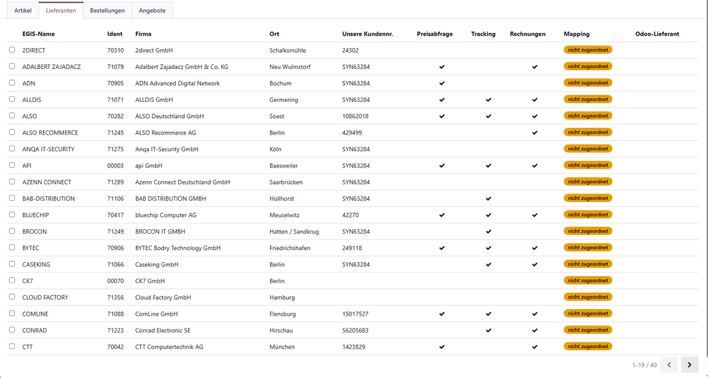The width and height of the screenshot is (708, 378).
Task: Click the Preisabfrage checkmark for CTT
Action: 442,347
